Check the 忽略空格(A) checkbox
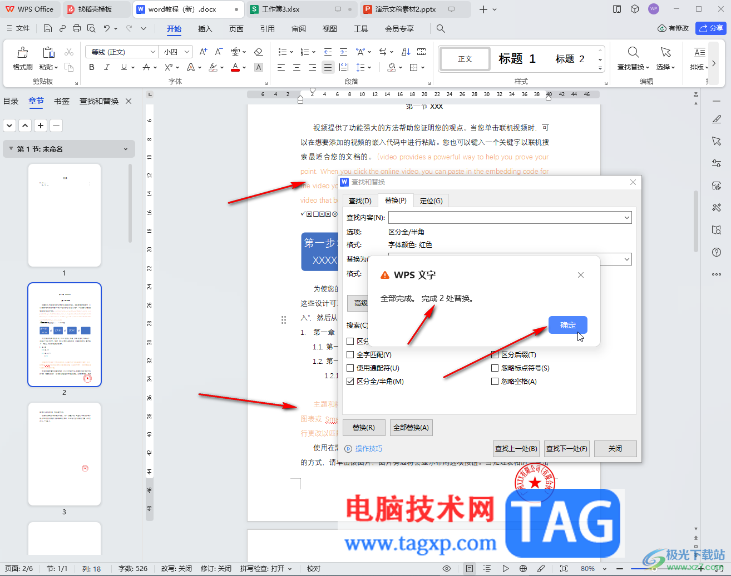731x576 pixels. click(495, 382)
